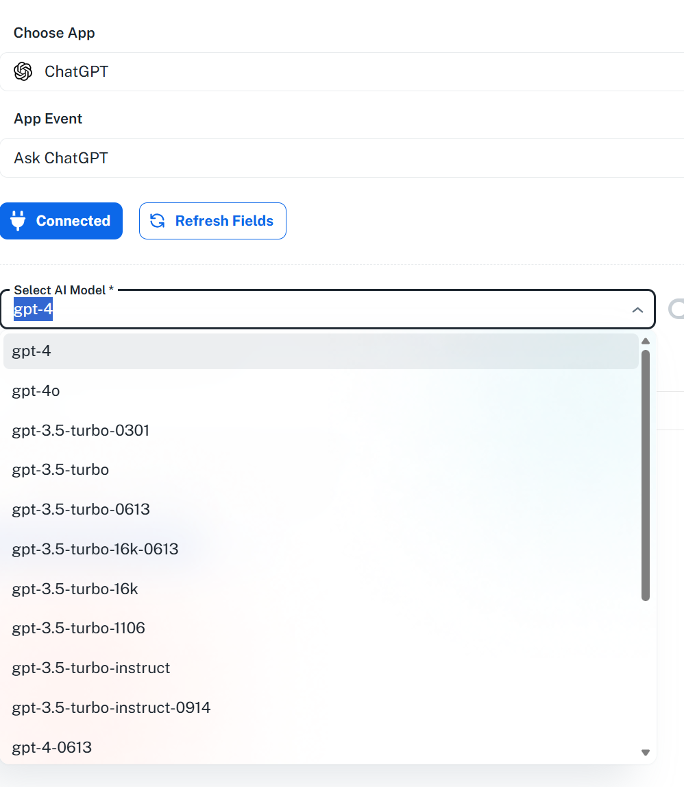Click the ChatGPT logo icon

23,71
